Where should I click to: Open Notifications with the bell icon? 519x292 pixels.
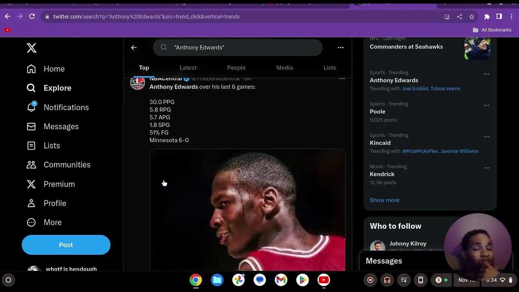pos(58,107)
